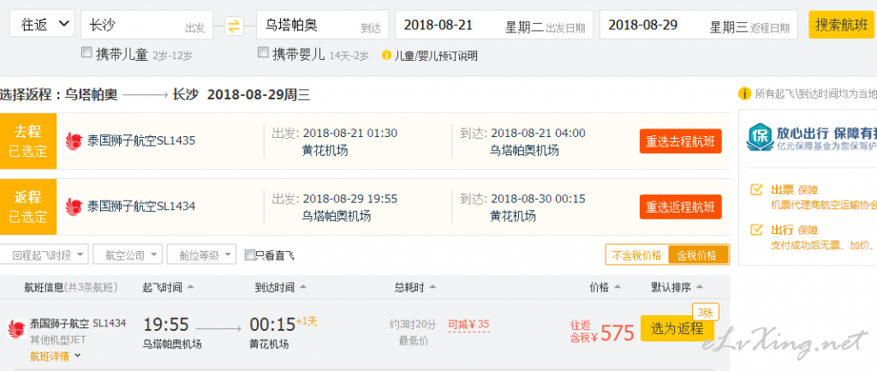Click the 放心出行 shield guarantee icon

pyautogui.click(x=760, y=138)
